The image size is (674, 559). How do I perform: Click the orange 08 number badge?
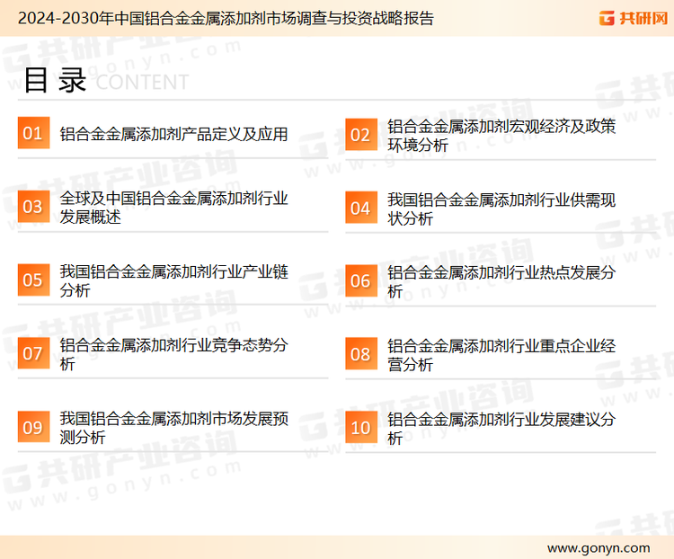(361, 354)
